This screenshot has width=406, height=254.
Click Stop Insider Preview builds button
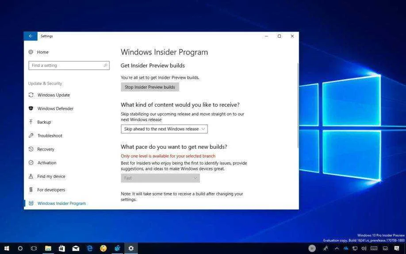150,87
